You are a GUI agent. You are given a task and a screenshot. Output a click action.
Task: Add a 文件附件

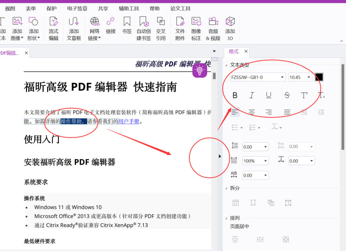[180, 29]
